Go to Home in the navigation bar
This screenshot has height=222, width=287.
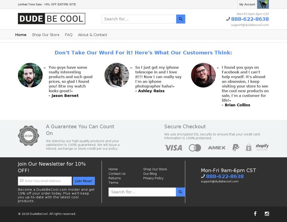[21, 35]
